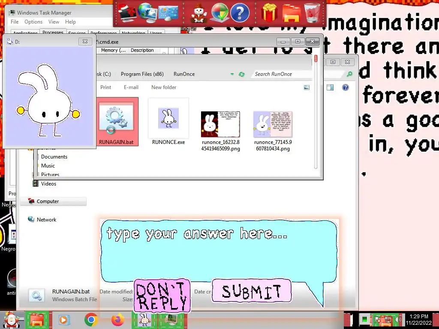This screenshot has height=329, width=439.
Task: Click the Program Files (x86) breadcrumb
Action: (x=142, y=74)
